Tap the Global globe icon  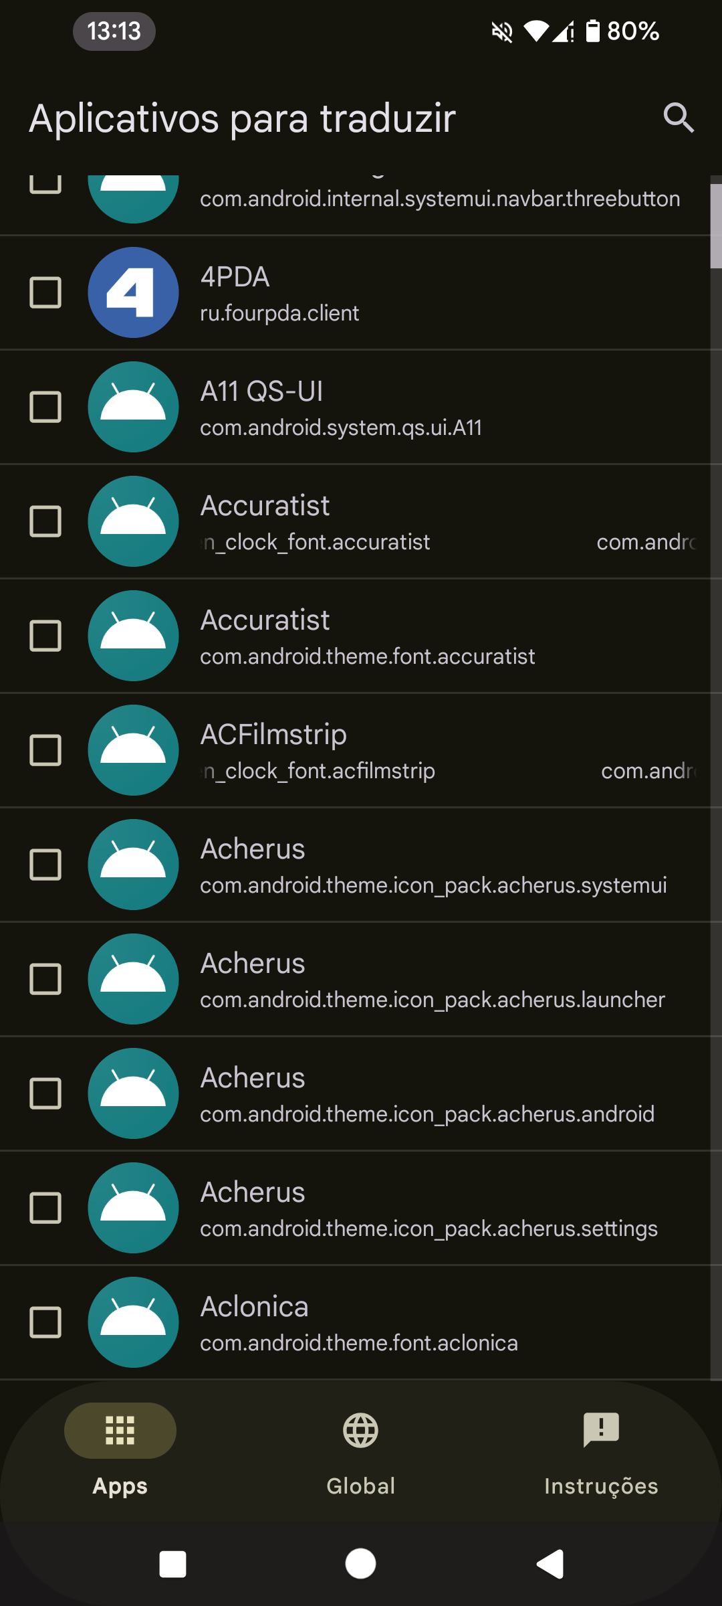click(x=360, y=1431)
